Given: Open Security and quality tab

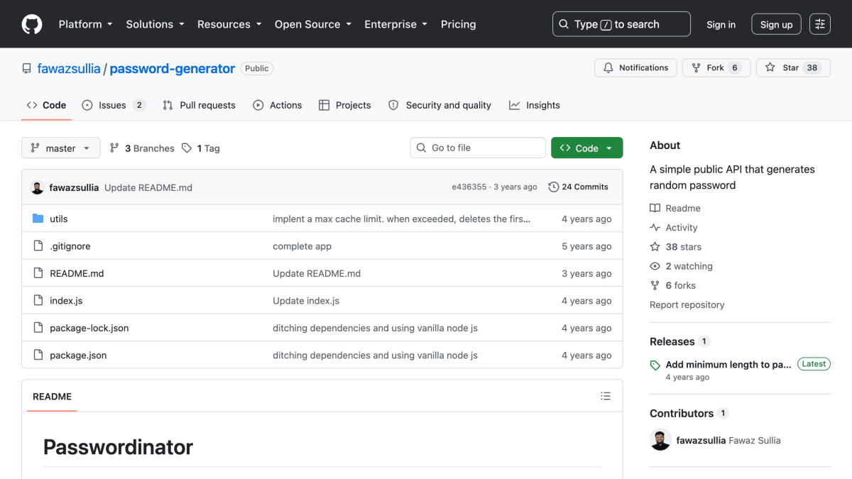Looking at the screenshot, I should pos(439,105).
